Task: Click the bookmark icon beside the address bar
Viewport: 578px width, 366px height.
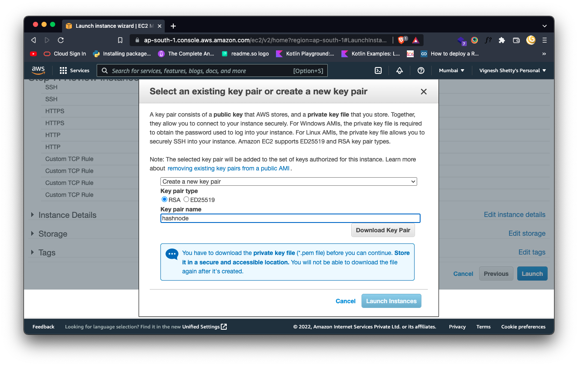Action: (x=120, y=40)
